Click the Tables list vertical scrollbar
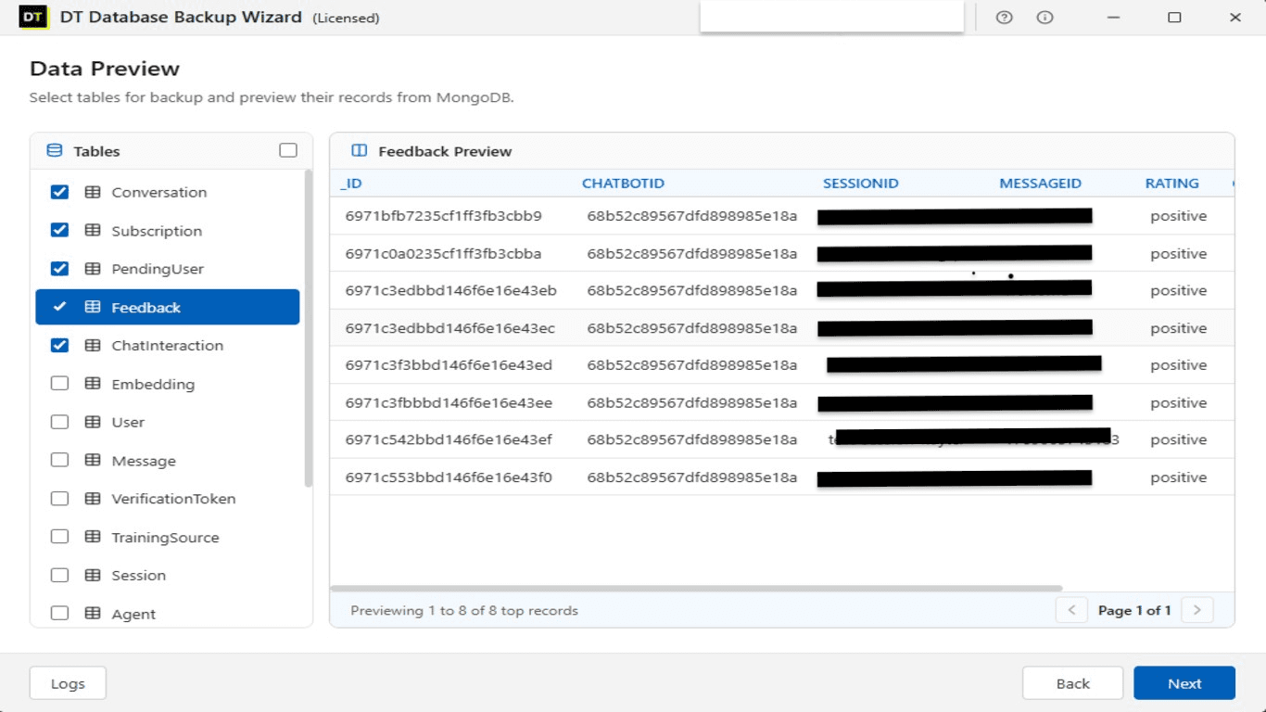The width and height of the screenshot is (1266, 712). (x=308, y=329)
